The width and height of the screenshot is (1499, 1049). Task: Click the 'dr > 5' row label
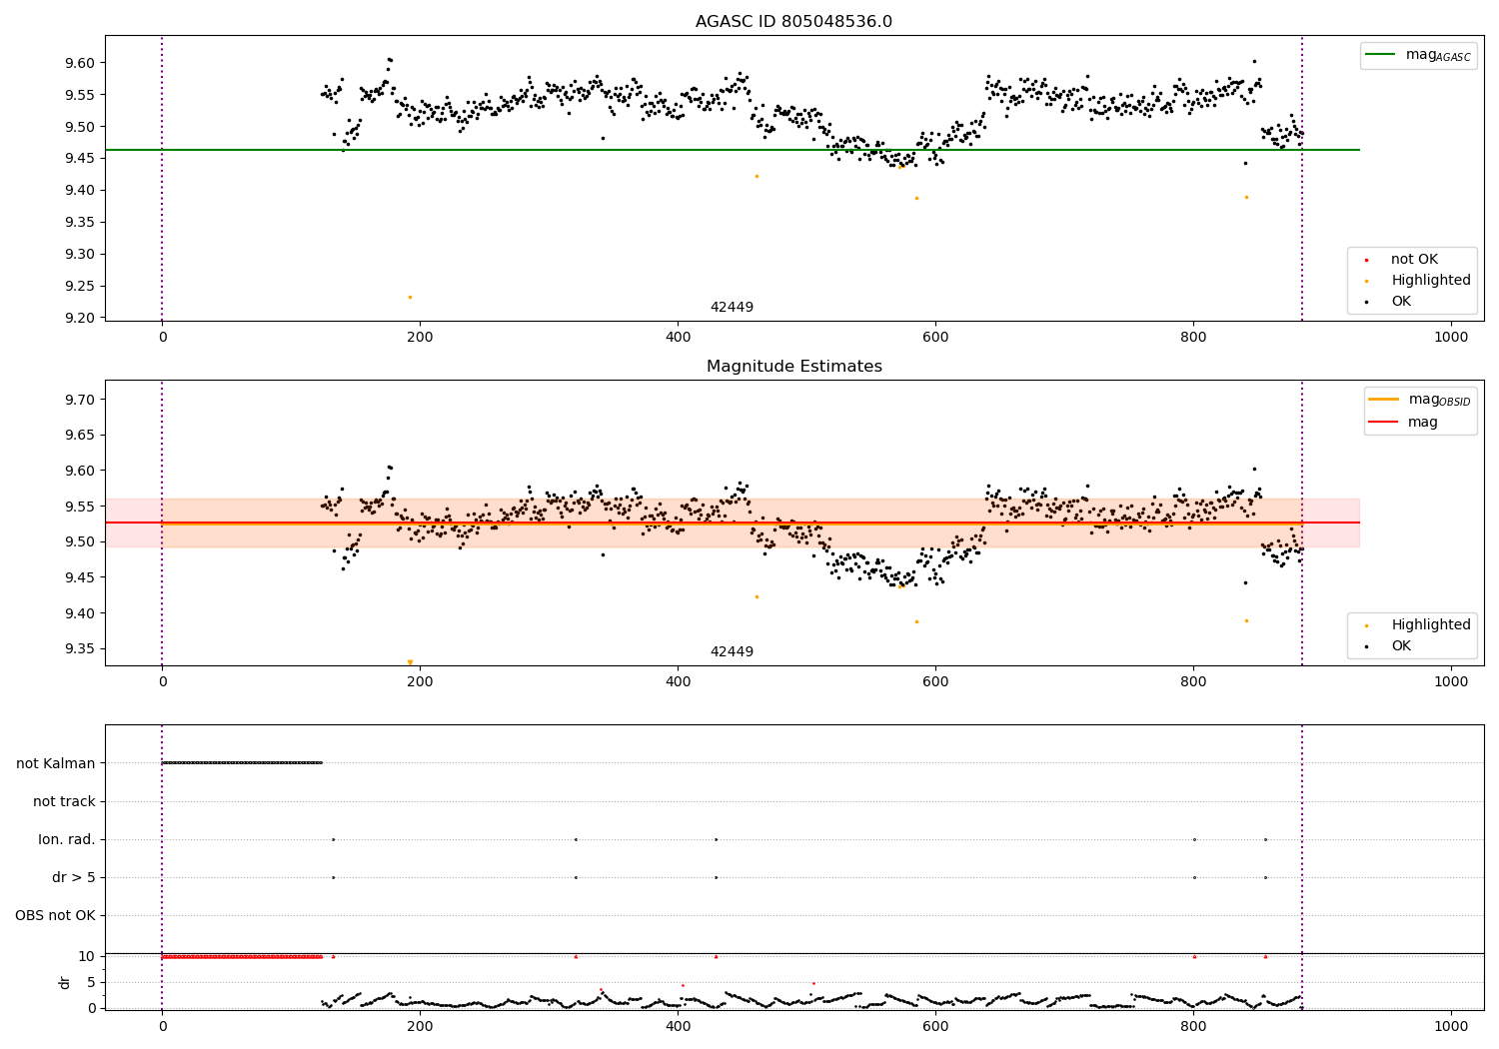(x=74, y=877)
